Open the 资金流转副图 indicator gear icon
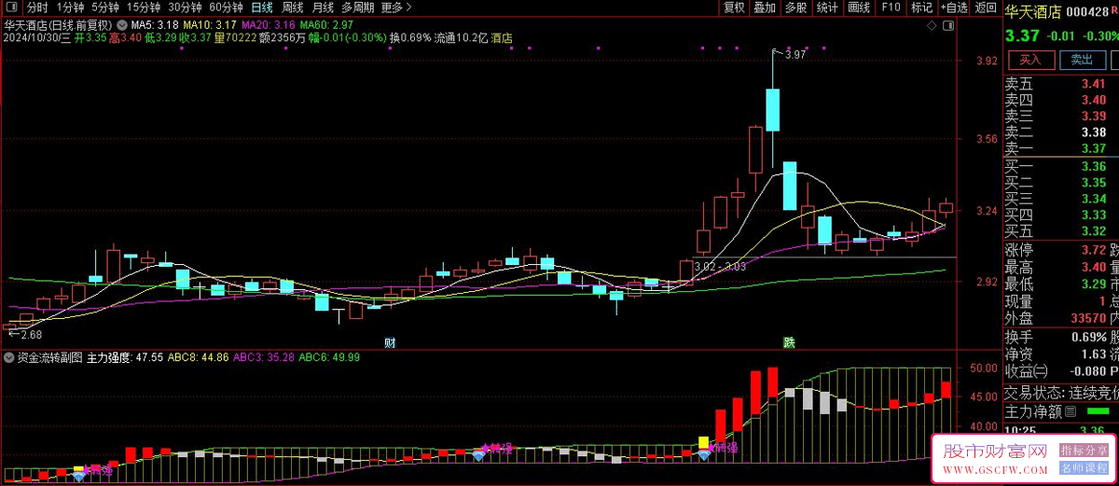Screen dimensions: 1119x486 pos(9,356)
